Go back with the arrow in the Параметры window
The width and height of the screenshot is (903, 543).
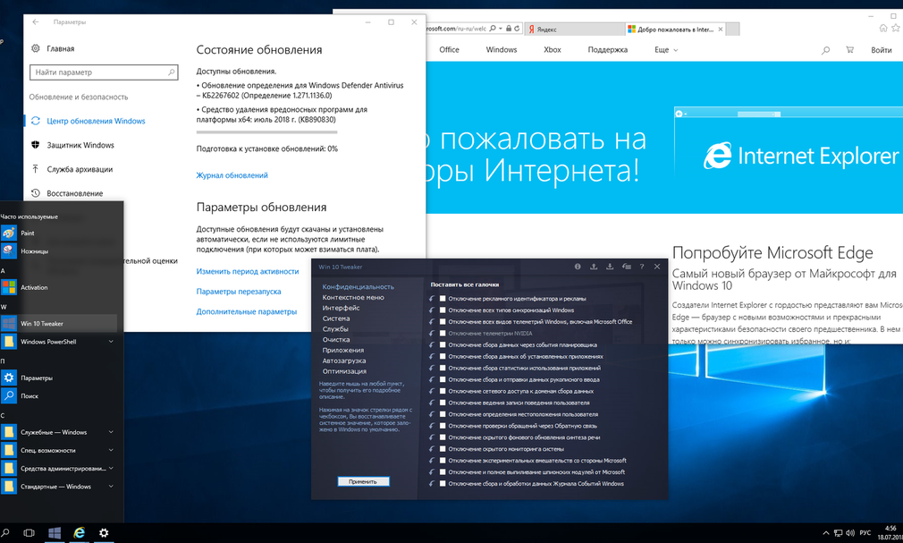pyautogui.click(x=36, y=21)
